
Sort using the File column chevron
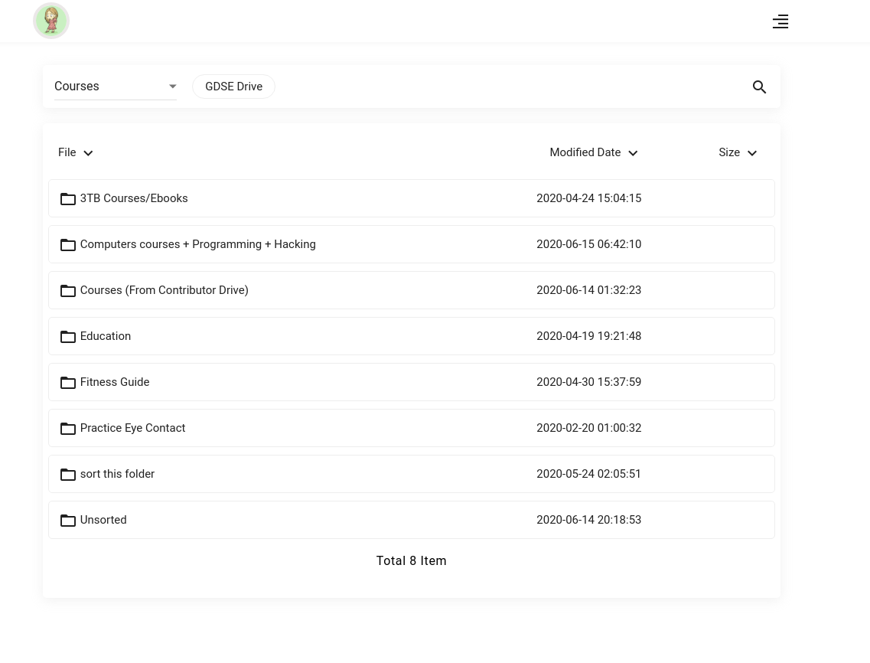tap(88, 152)
